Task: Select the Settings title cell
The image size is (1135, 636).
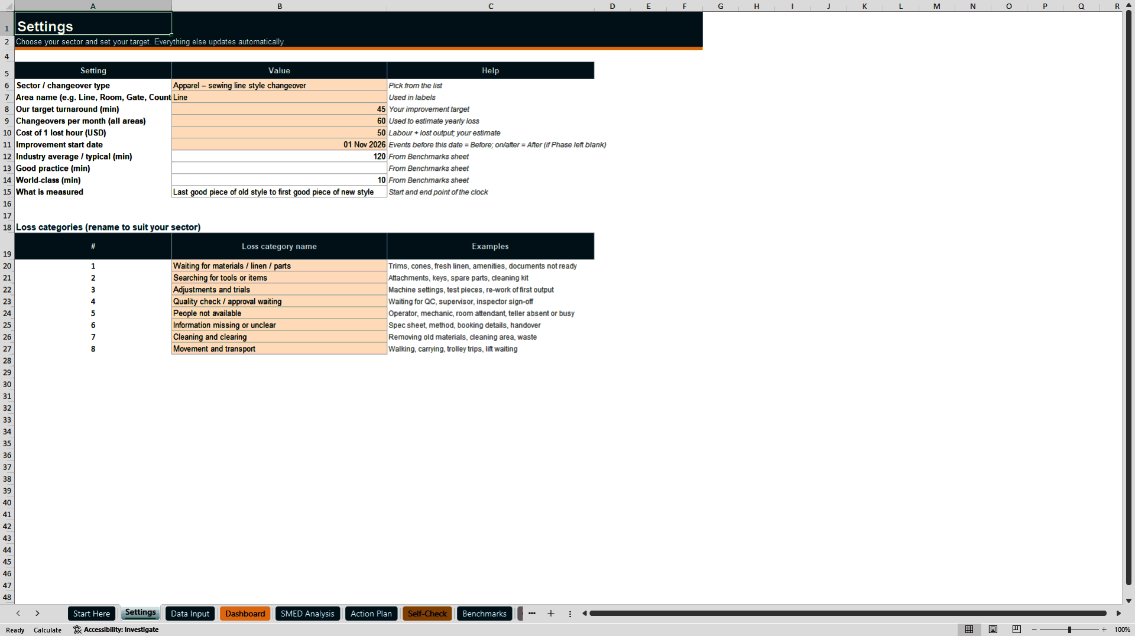Action: [93, 24]
